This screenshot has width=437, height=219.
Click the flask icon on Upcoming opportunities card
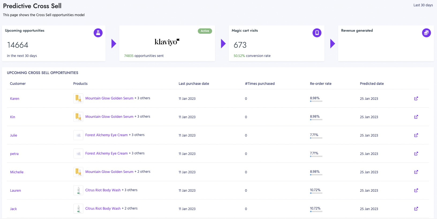tap(98, 33)
